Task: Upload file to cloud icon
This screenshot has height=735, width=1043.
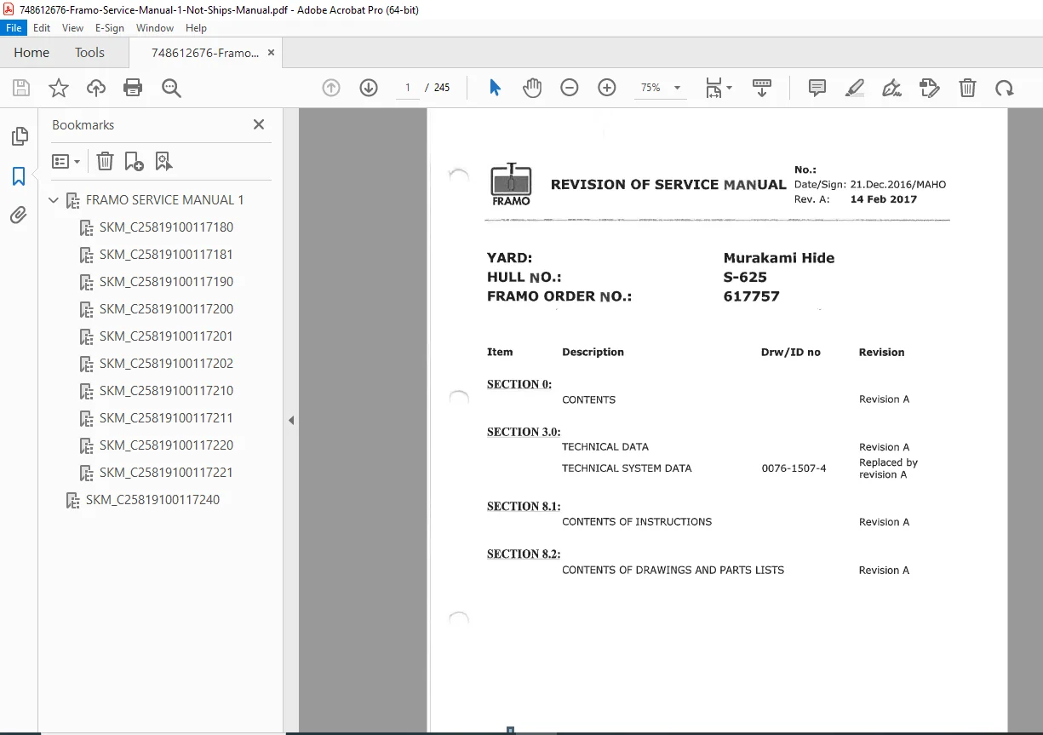Action: point(95,88)
